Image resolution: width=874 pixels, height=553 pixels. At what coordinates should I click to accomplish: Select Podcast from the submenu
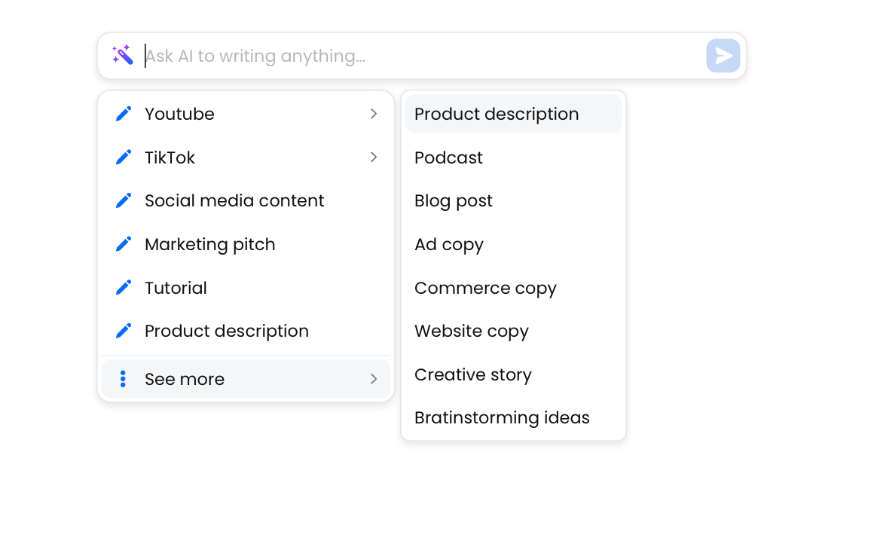(448, 157)
